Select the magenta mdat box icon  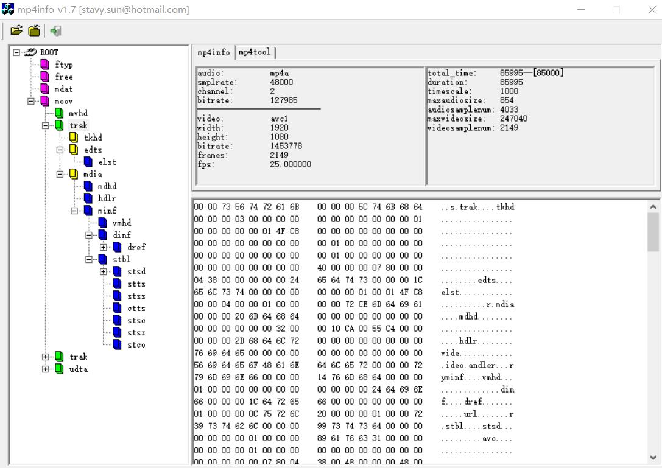44,89
